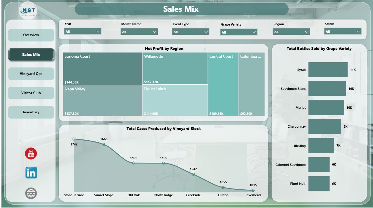The image size is (373, 208).
Task: Click the Riverbend data point marker
Action: 253,190
